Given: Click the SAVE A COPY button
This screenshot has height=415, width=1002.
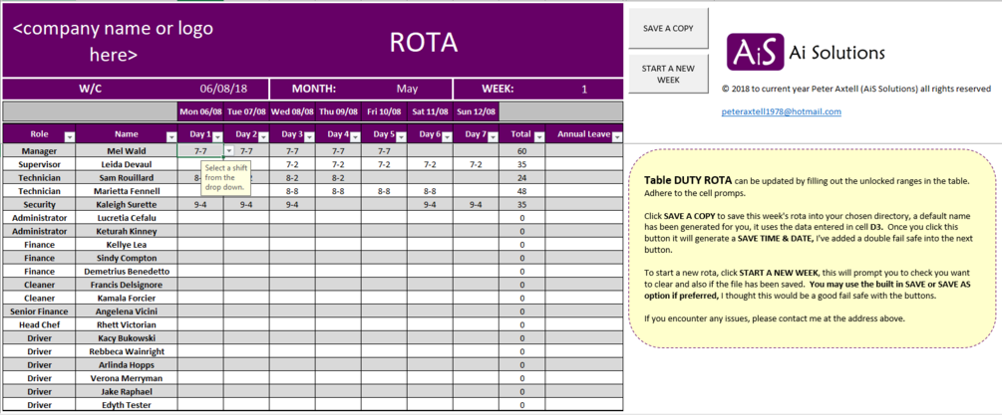Looking at the screenshot, I should click(668, 28).
